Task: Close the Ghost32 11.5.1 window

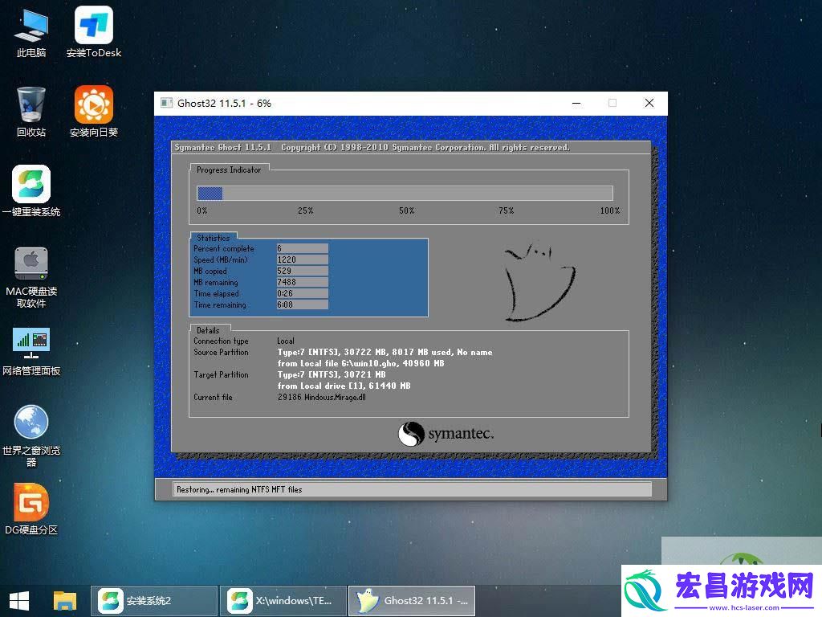Action: click(x=649, y=104)
